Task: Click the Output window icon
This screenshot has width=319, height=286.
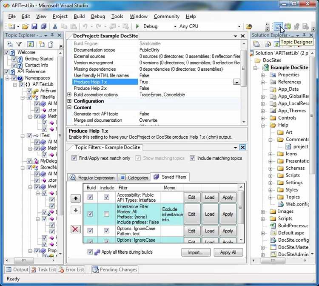Action: pyautogui.click(x=9, y=269)
